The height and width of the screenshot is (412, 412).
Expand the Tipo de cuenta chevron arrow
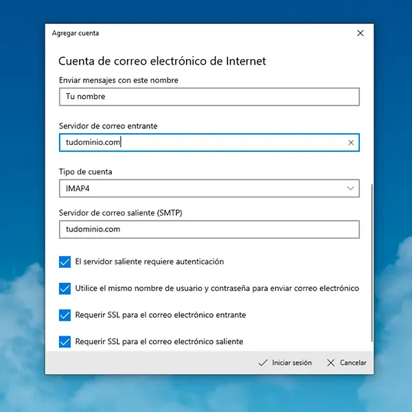[351, 187]
